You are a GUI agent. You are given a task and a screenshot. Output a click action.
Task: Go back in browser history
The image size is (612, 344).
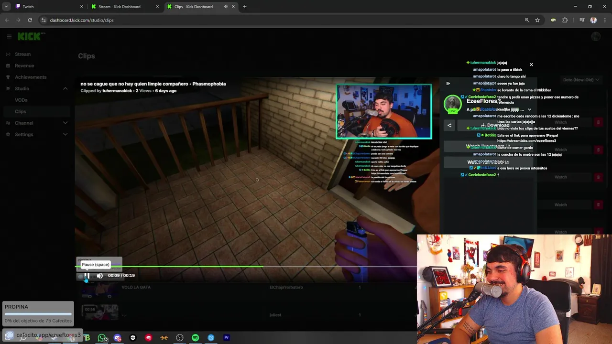pos(7,20)
